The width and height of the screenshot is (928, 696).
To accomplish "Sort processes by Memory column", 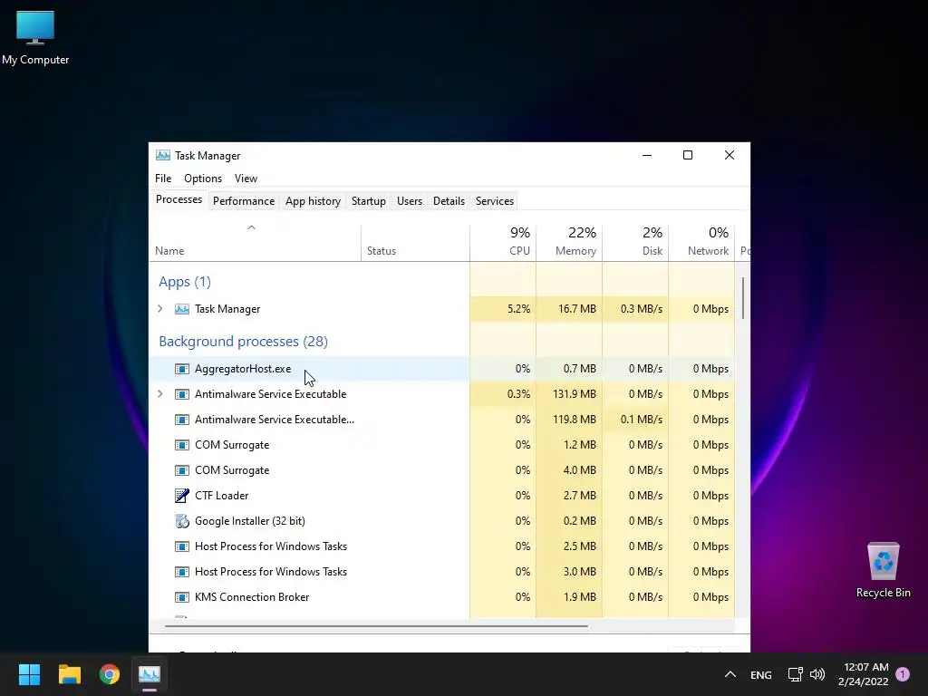I will [569, 243].
